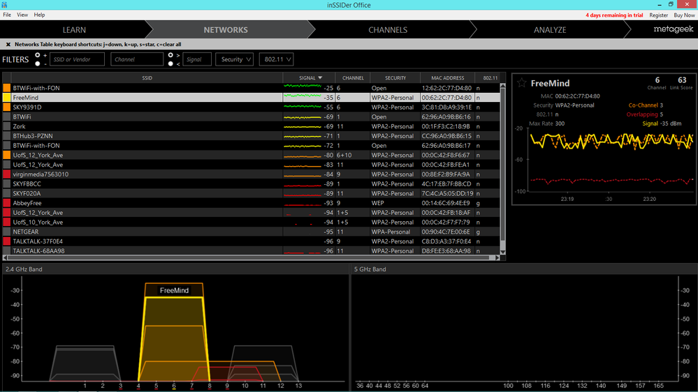The image size is (698, 392).
Task: Click the yellow color box for FreeMind
Action: coord(7,98)
